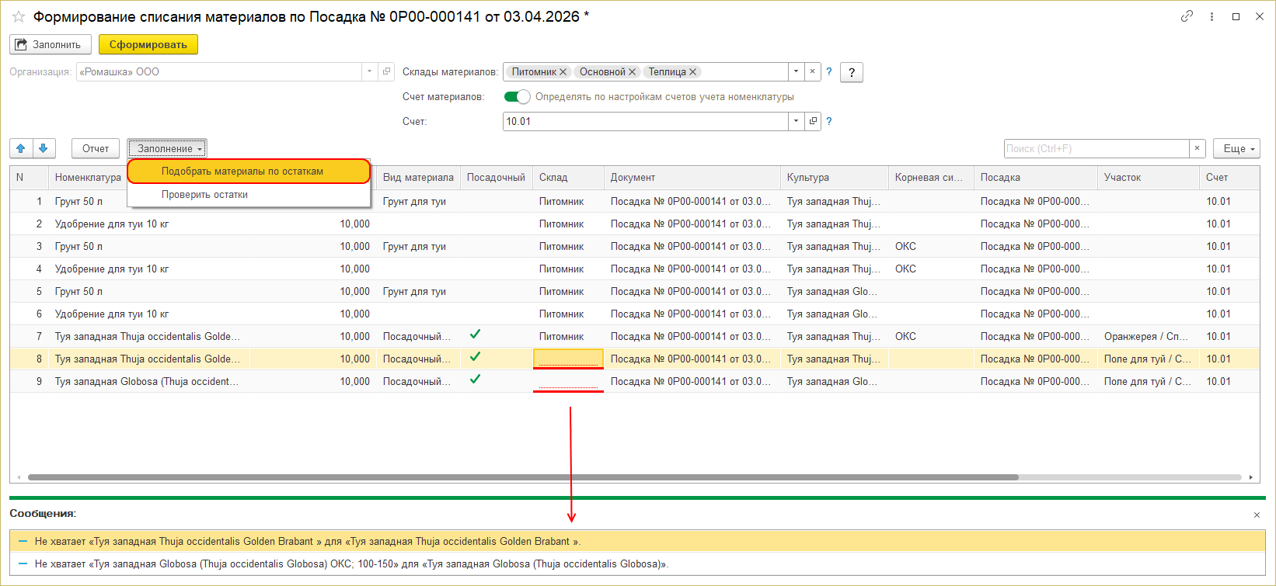Viewport: 1276px width, 586px height.
Task: Remove the Теплица warehouse tag
Action: point(692,72)
